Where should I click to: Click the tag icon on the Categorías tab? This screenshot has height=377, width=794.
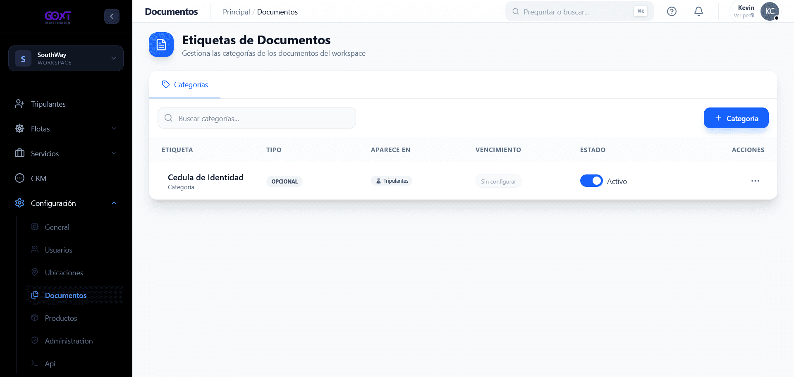click(x=166, y=84)
